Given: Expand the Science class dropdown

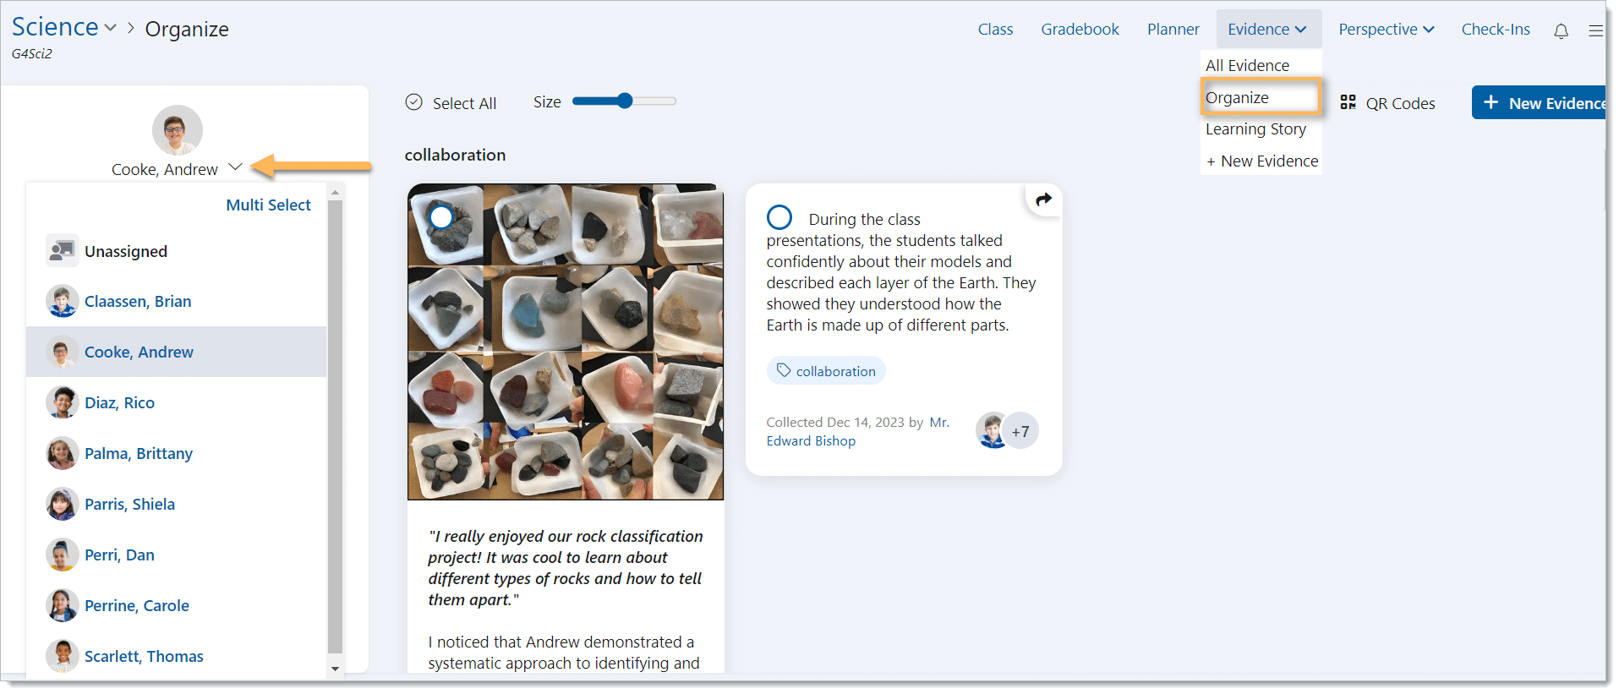Looking at the screenshot, I should (x=110, y=28).
